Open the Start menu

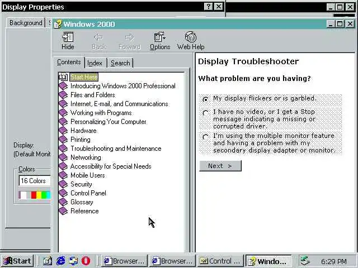click(17, 261)
